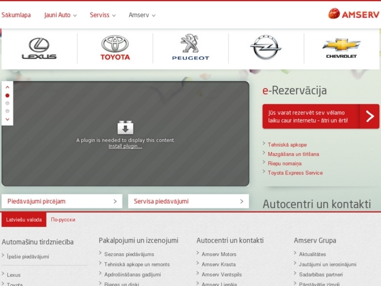381x286 pixels.
Task: Expand the Jauni Auto dropdown menu
Action: pos(61,15)
